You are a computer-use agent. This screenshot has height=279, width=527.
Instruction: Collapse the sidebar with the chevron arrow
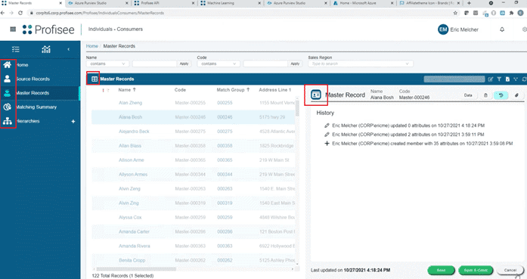[69, 49]
